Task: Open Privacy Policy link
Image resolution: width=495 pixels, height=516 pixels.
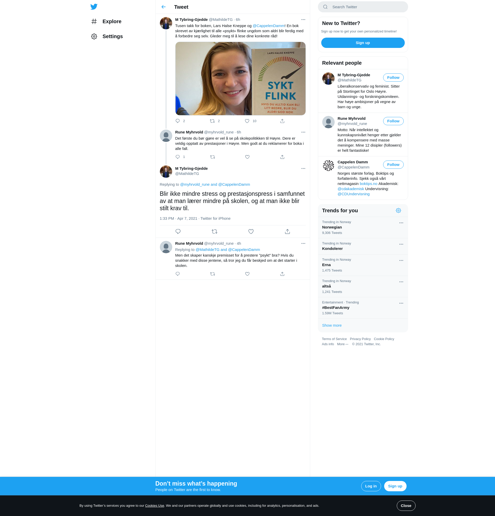Action: coord(360,339)
